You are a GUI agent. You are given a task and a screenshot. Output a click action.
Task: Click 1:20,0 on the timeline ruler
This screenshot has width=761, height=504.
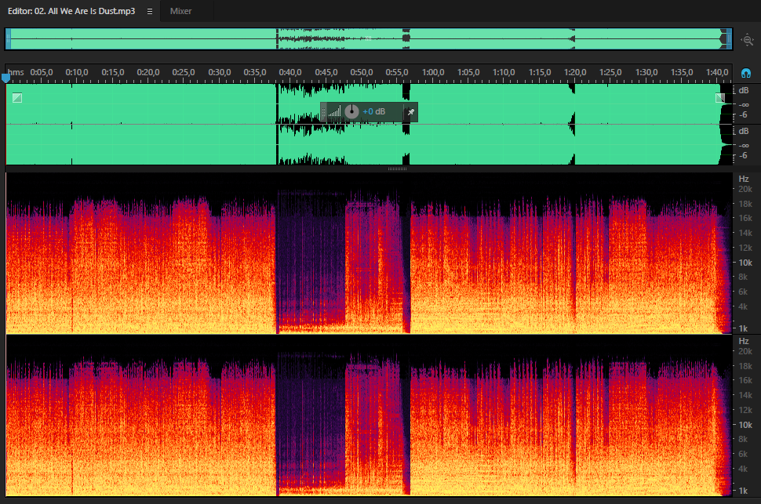tap(575, 72)
